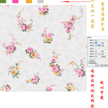Click document height field showing 640
The image size is (108, 108).
click(97, 54)
